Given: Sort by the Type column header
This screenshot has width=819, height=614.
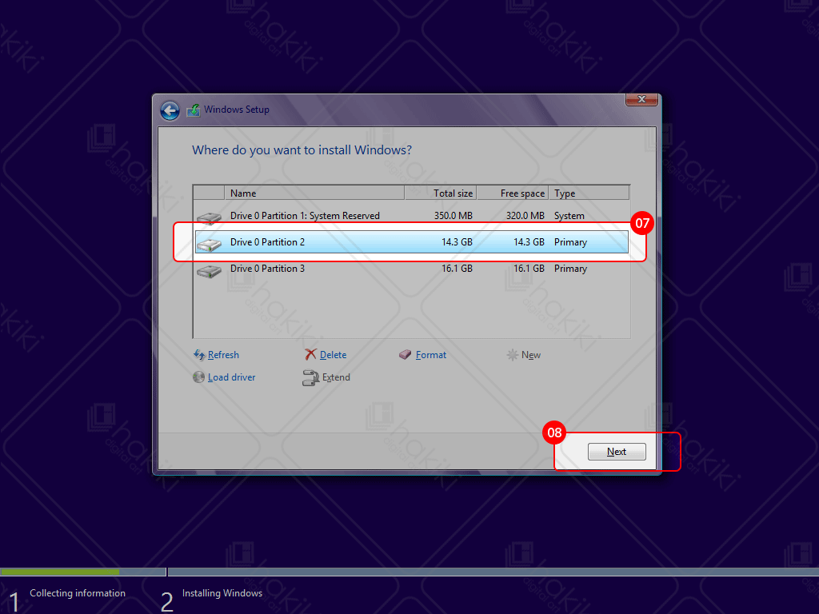Looking at the screenshot, I should tap(589, 193).
